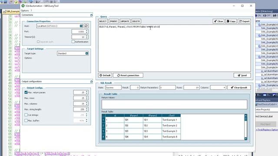Viewport: 278px width, 156px height.
Task: Insert INSERT query template
Action: click(x=114, y=21)
